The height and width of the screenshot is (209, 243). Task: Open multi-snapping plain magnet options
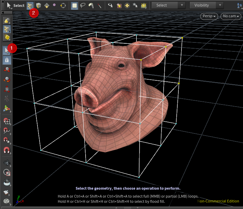click(x=7, y=150)
